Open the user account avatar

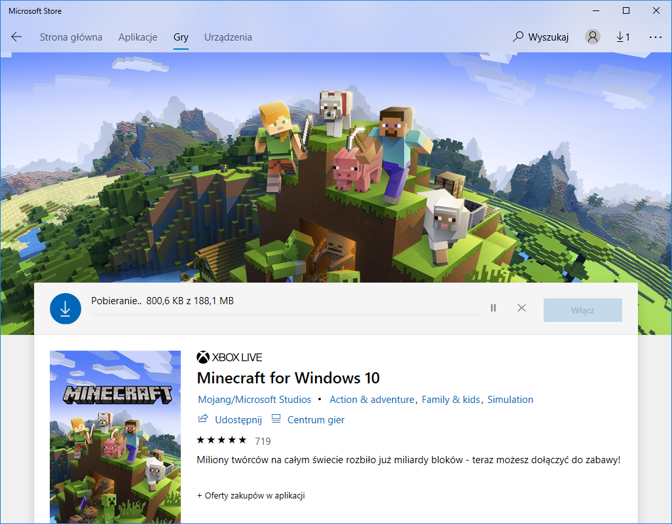tap(592, 37)
